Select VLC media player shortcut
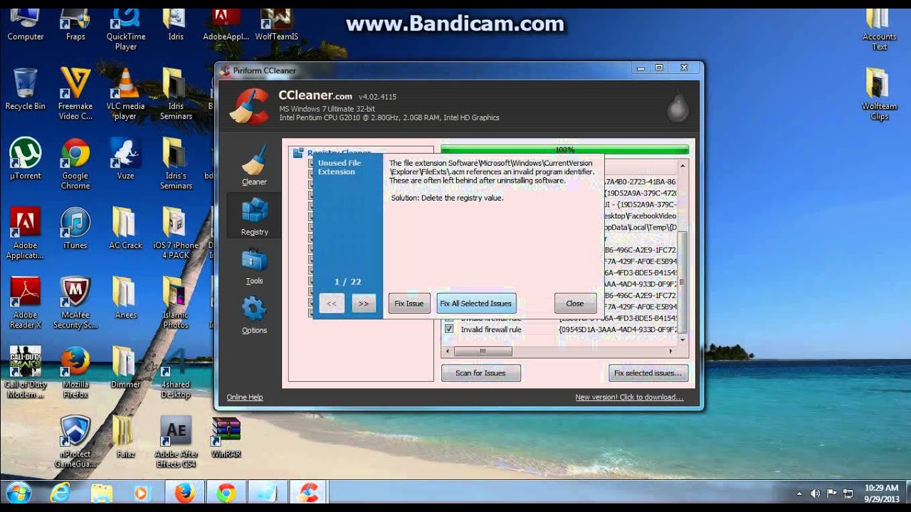Screen dimensions: 911x512 [x=125, y=94]
